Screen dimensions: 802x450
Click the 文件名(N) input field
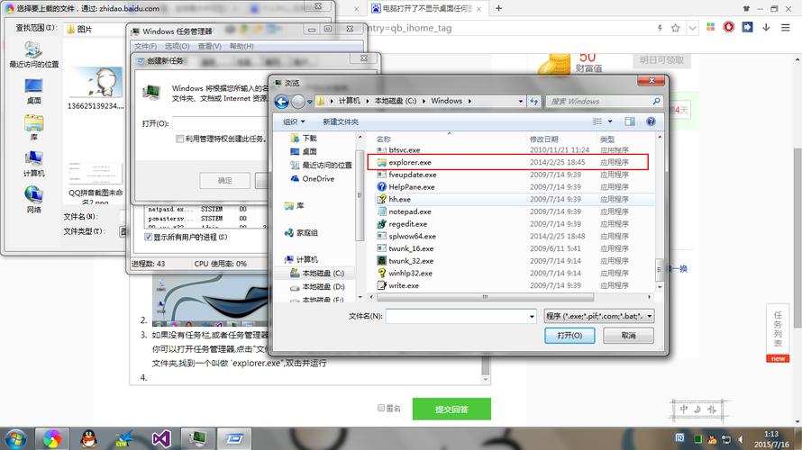coord(457,317)
